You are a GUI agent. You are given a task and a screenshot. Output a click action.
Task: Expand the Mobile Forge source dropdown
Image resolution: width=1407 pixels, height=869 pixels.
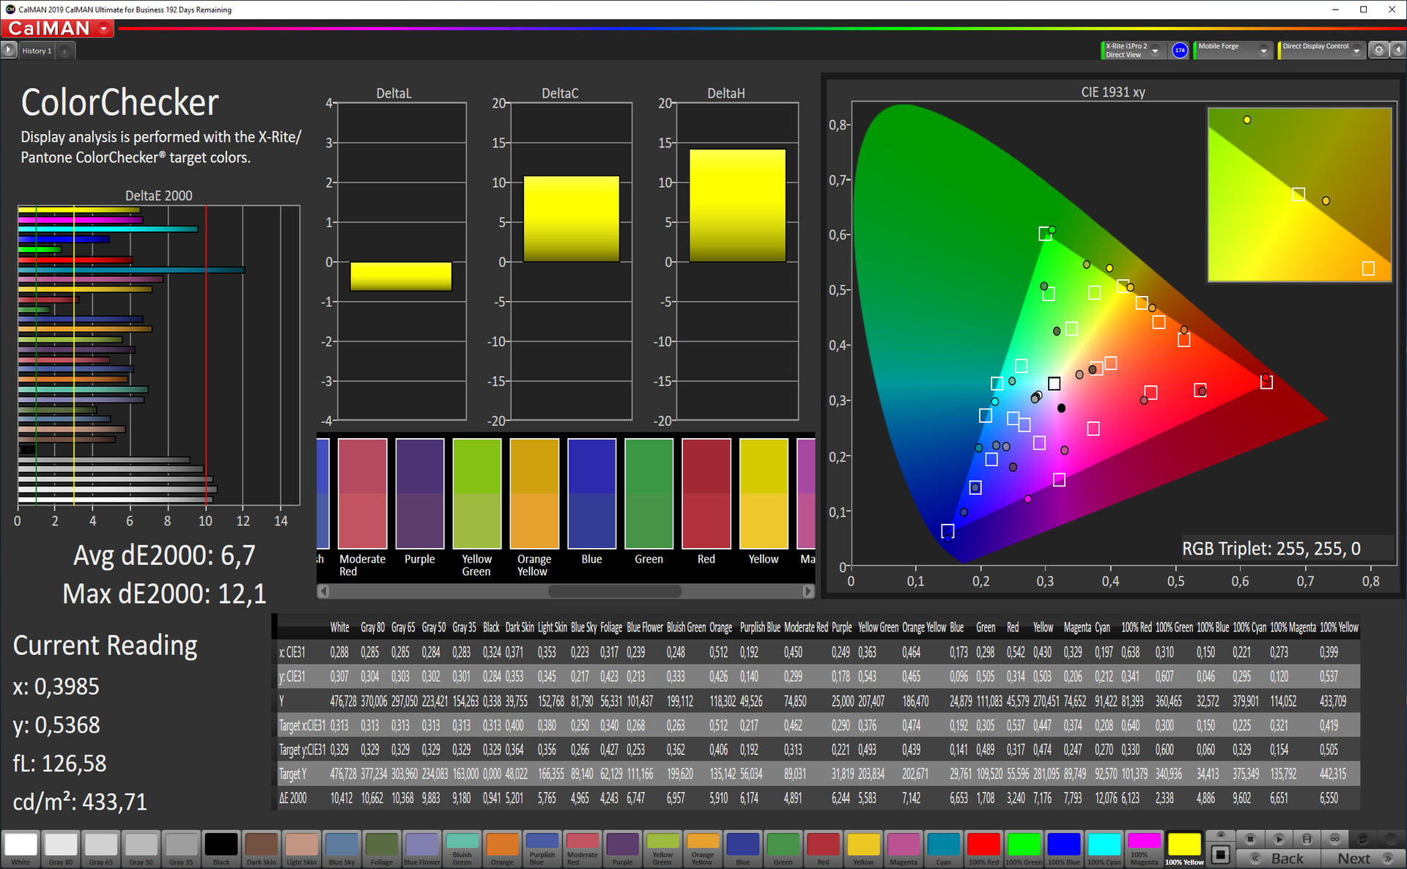[x=1263, y=51]
